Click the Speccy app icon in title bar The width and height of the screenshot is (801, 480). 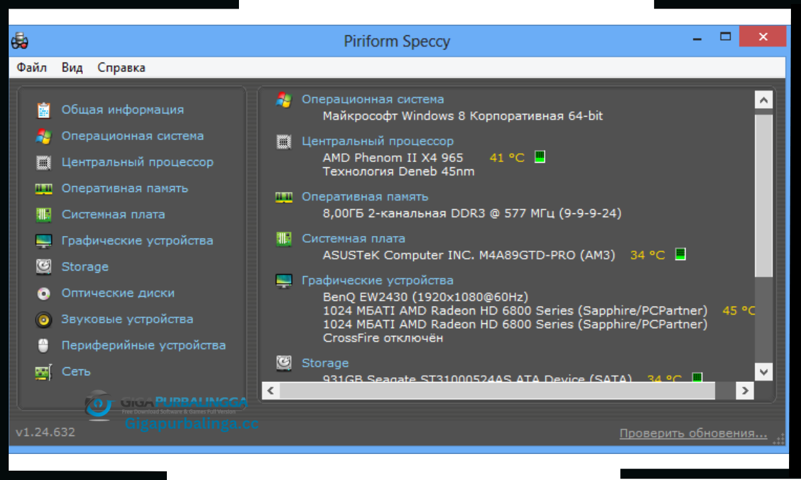pos(20,41)
